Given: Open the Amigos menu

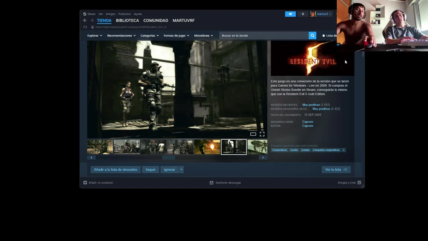Looking at the screenshot, I should (110, 14).
